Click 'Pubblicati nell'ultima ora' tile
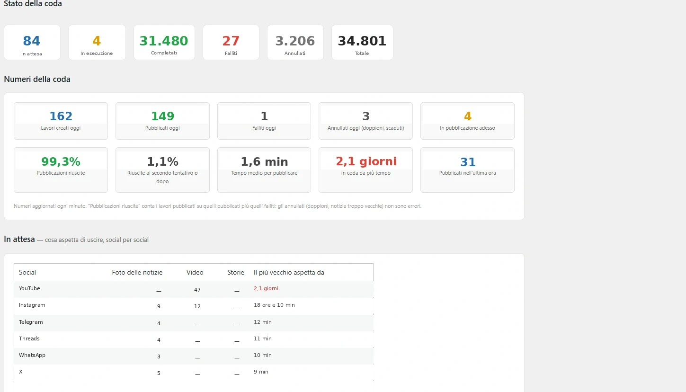Viewport: 686px width, 392px height. (467, 170)
